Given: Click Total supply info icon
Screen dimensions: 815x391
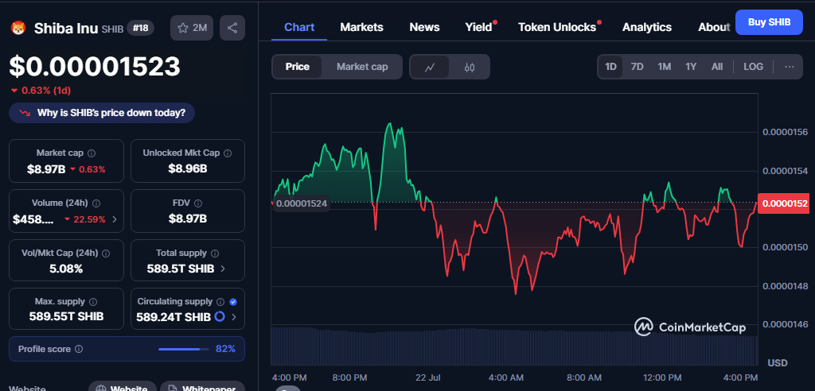Looking at the screenshot, I should pos(215,254).
